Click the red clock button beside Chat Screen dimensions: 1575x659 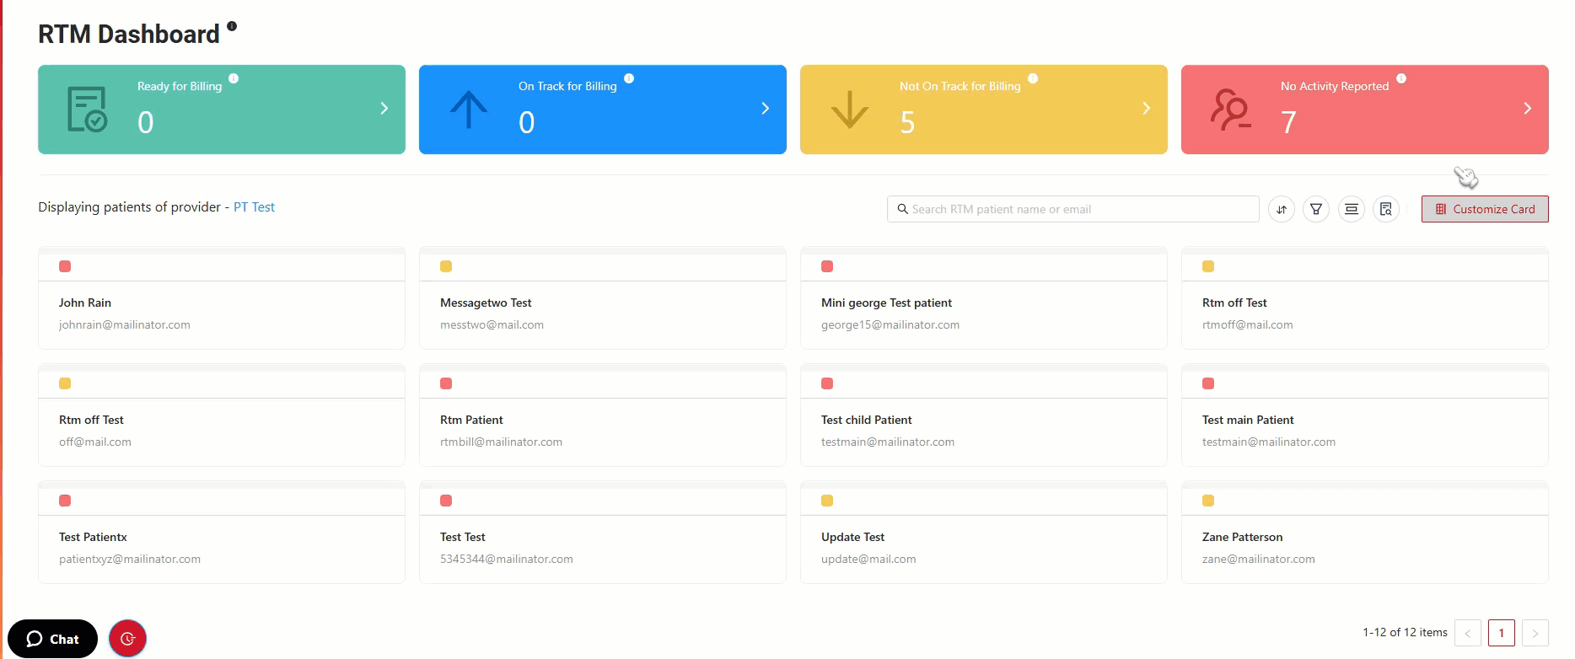tap(127, 639)
